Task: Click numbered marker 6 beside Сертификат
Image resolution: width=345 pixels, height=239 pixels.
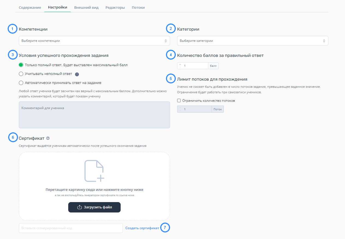Action: coord(13,137)
